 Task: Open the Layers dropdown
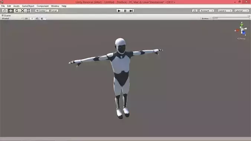point(225,11)
